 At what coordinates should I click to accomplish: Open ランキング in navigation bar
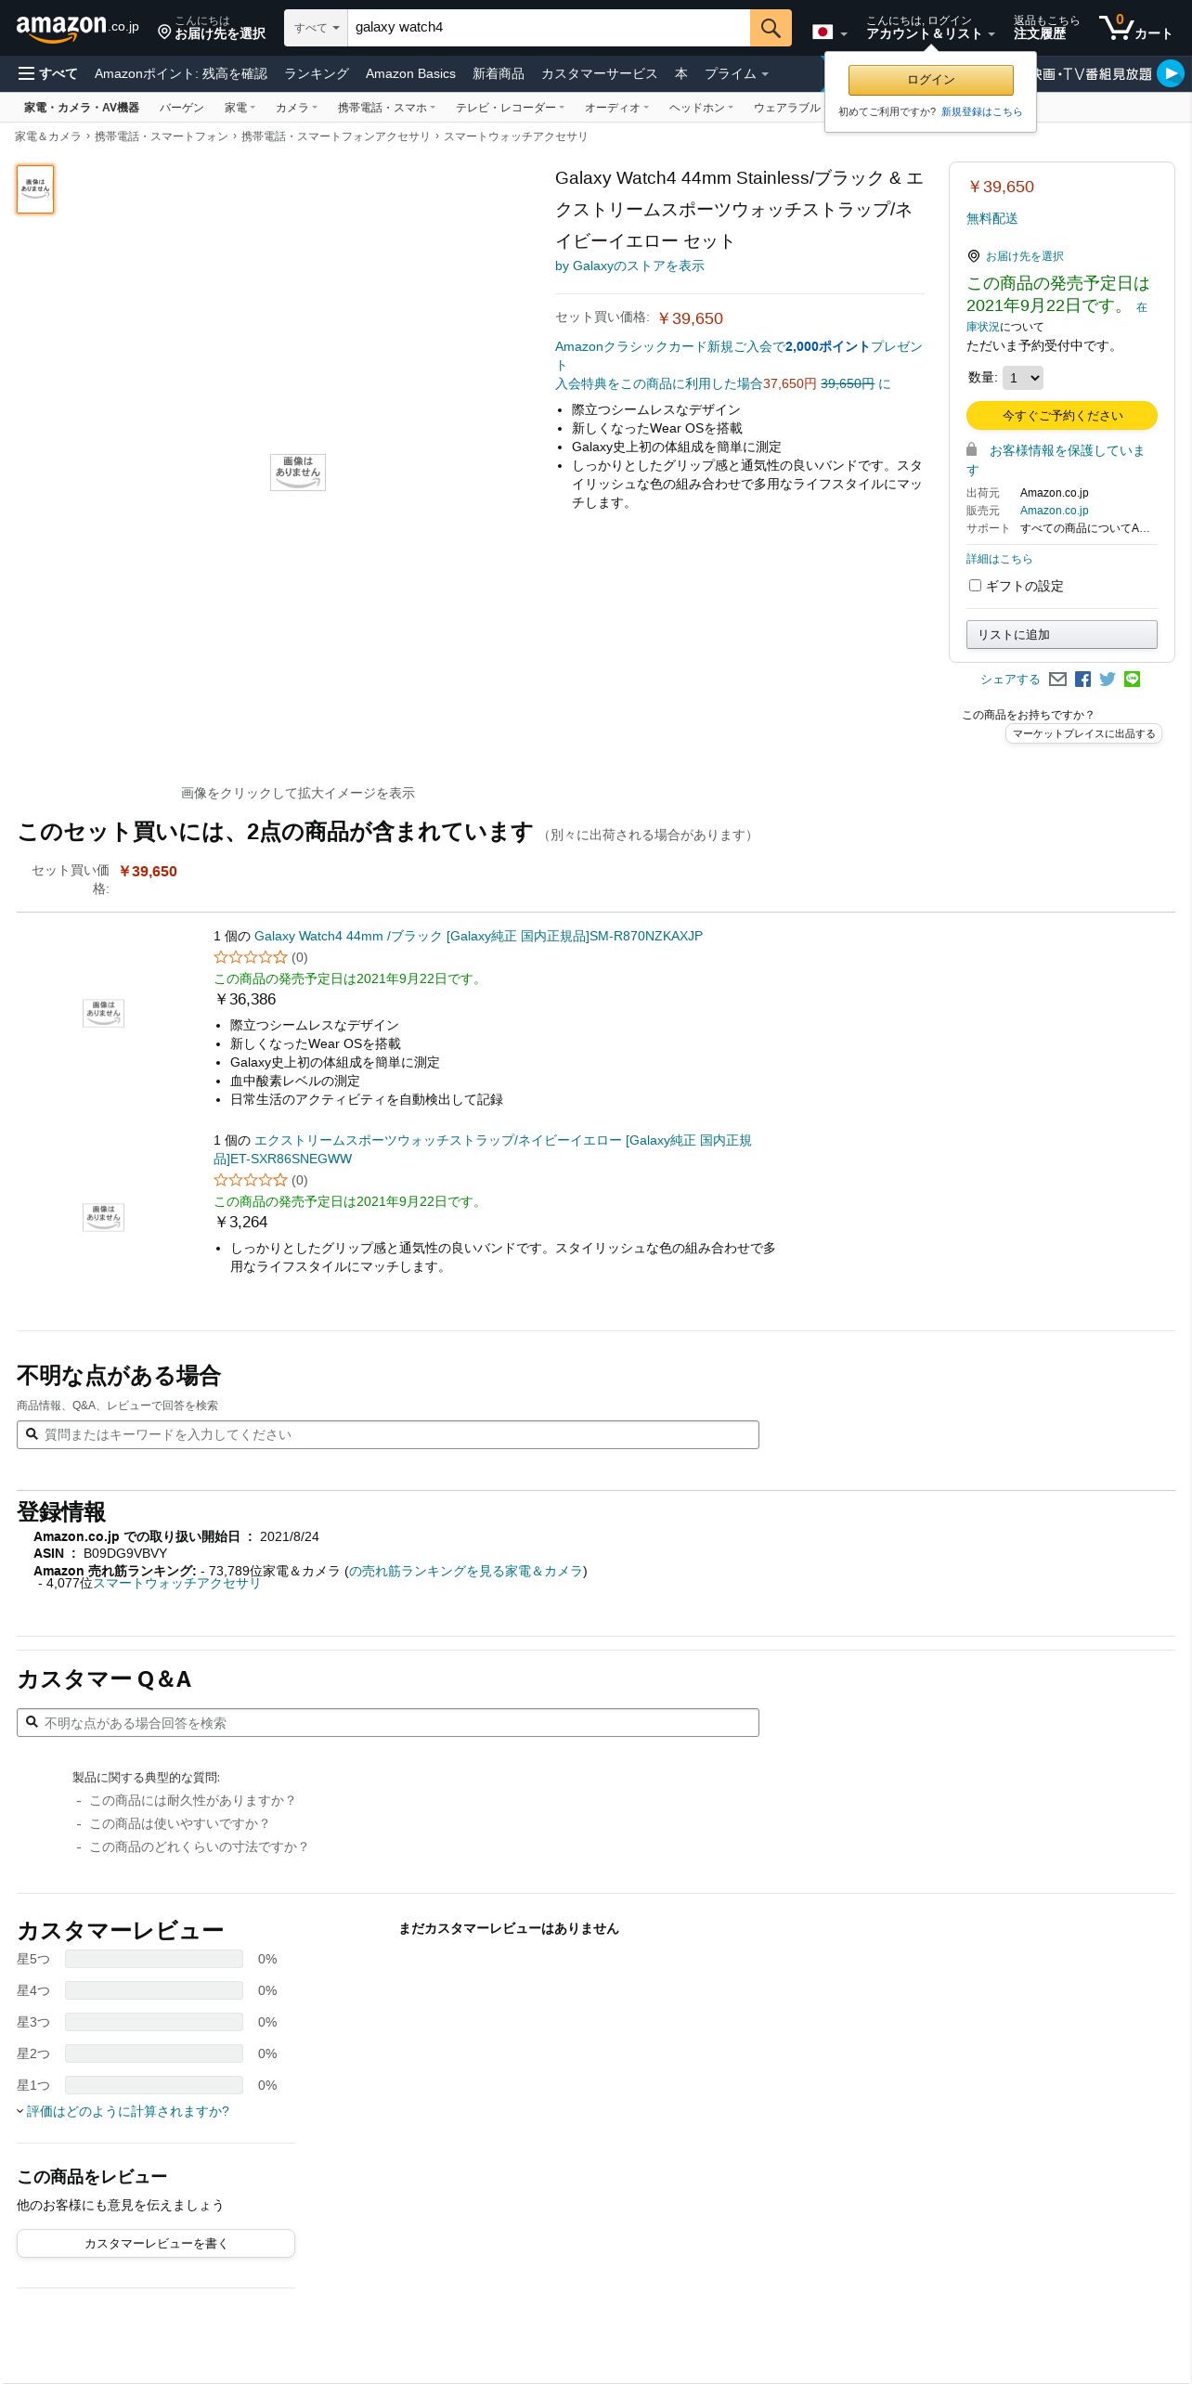point(317,73)
